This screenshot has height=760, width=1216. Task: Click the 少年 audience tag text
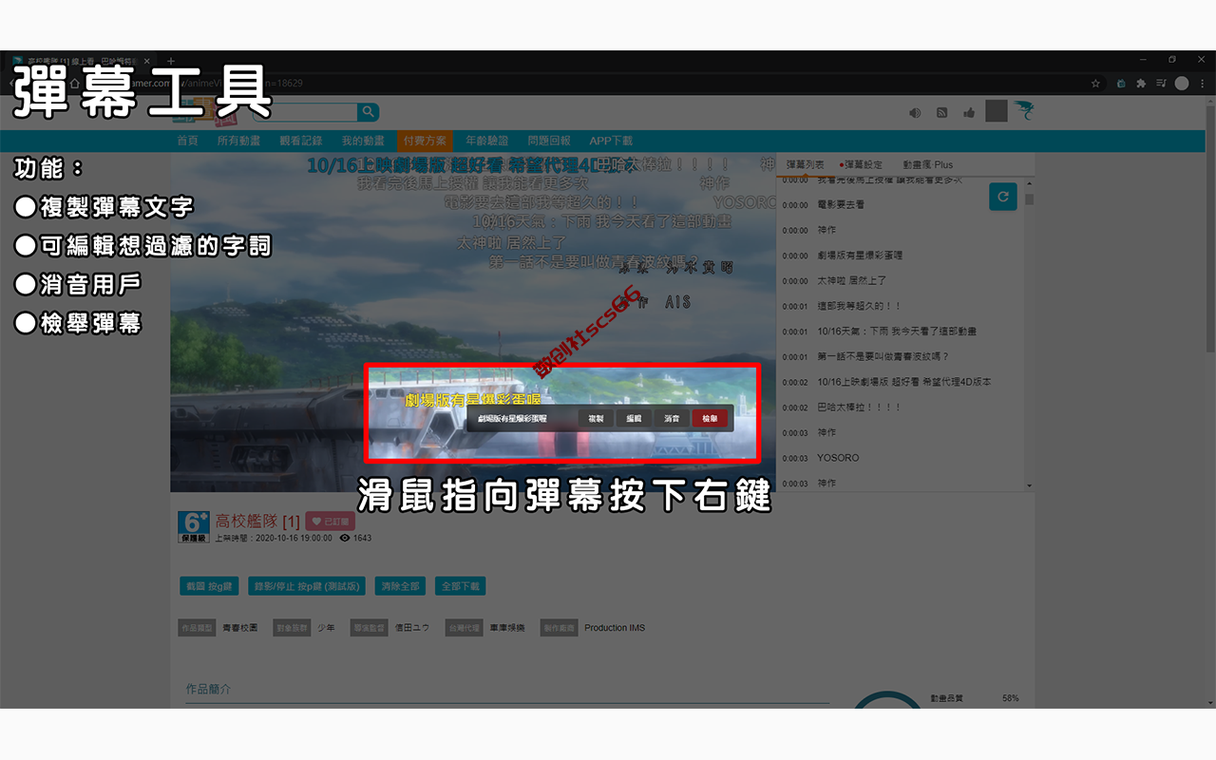coord(326,628)
